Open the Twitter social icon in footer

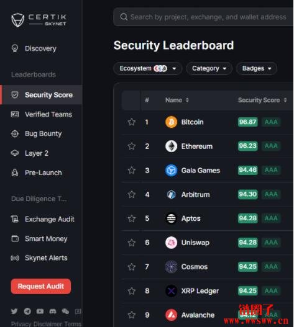[x=14, y=311]
